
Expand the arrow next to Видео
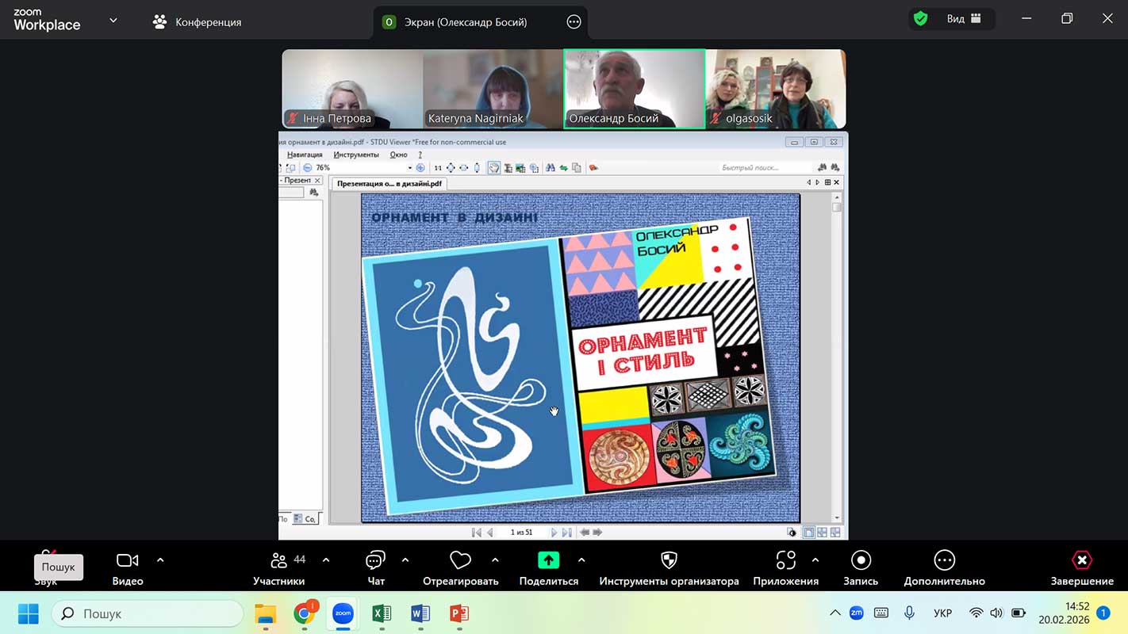click(160, 560)
